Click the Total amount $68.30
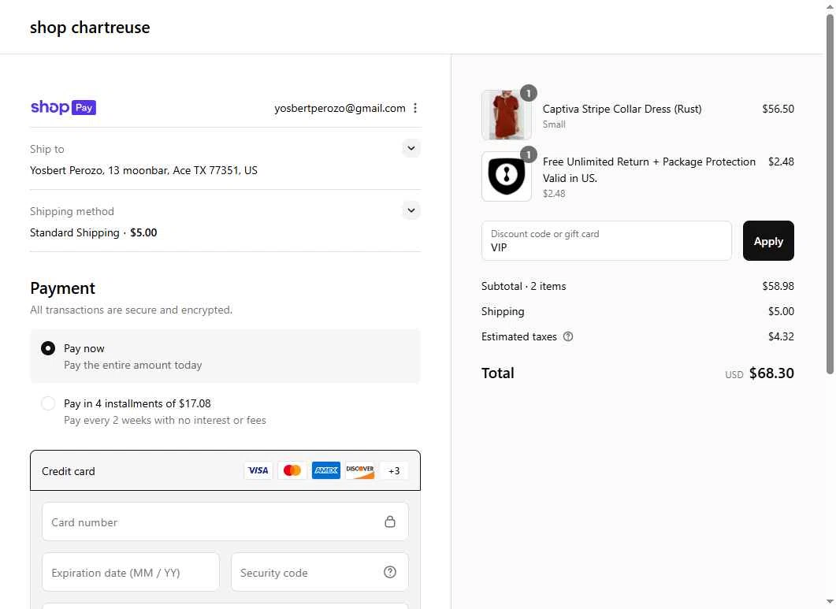Image resolution: width=836 pixels, height=609 pixels. pyautogui.click(x=771, y=373)
